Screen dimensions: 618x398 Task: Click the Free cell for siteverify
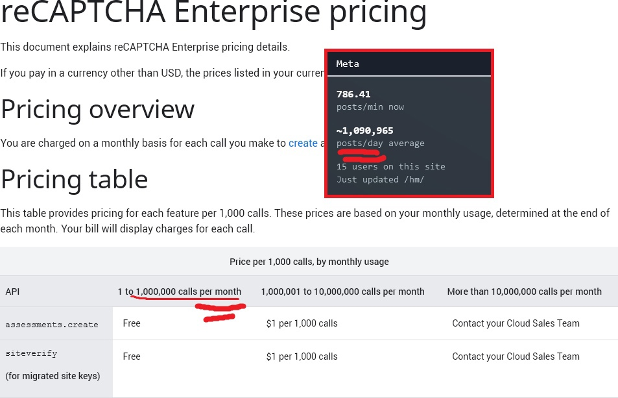click(x=132, y=356)
